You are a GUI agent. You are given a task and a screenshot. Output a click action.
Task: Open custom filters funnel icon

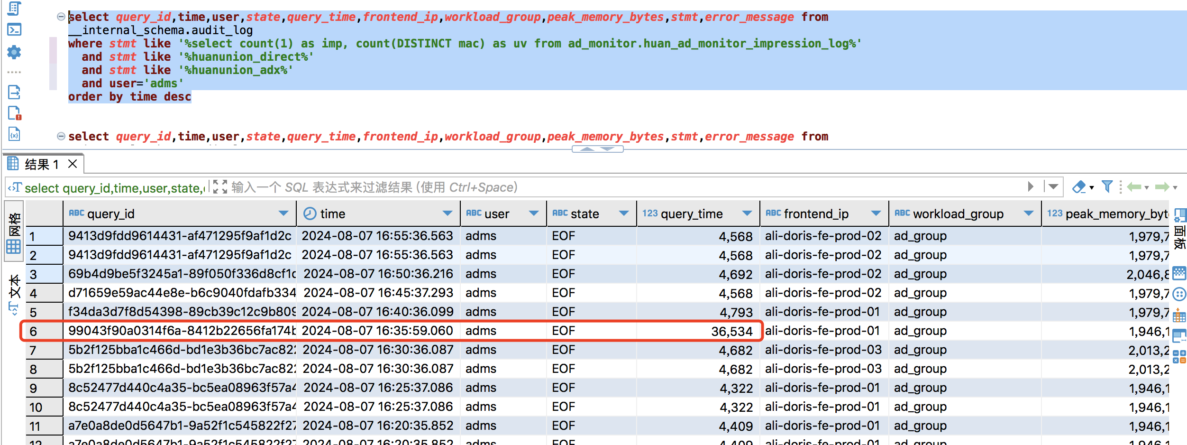(1107, 186)
